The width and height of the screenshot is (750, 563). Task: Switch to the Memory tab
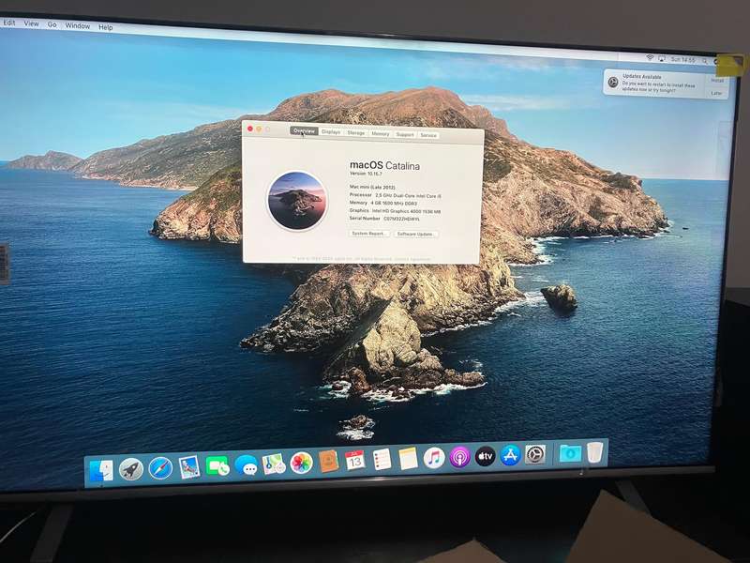381,133
